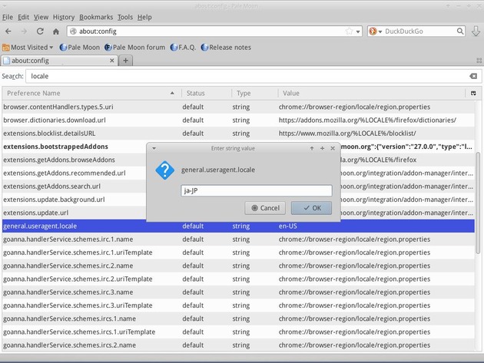Viewport: 484px width, 363px height.
Task: Click the search magnifier icon
Action: (x=460, y=31)
